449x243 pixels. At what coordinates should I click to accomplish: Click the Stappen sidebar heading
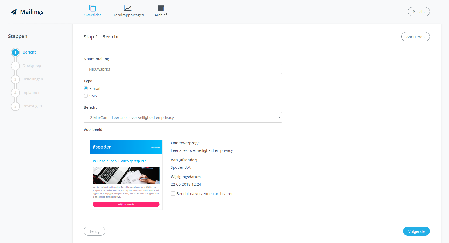click(18, 36)
